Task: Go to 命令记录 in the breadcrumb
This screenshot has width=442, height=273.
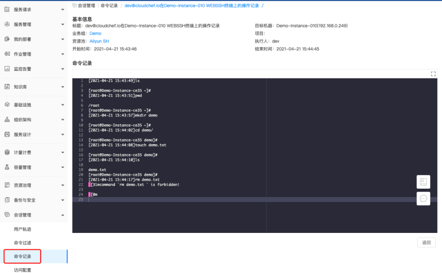Action: pos(109,6)
